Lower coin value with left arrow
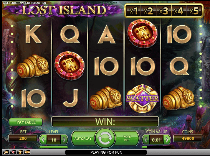The width and height of the screenshot is (210, 156). pyautogui.click(x=146, y=140)
